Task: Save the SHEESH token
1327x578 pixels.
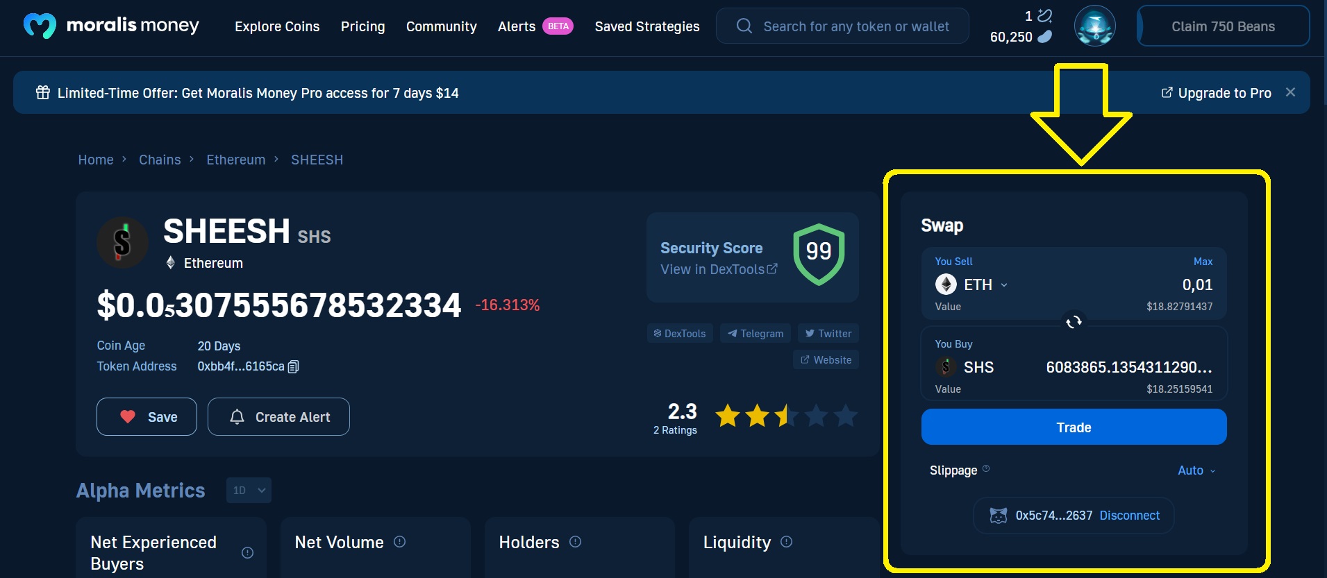Action: [147, 416]
